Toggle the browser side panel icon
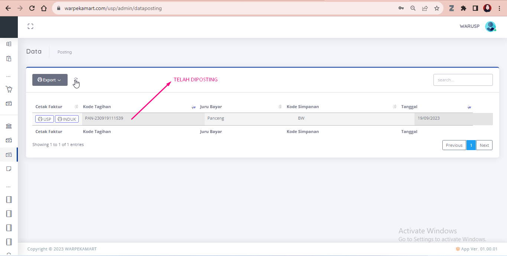The image size is (507, 256). pyautogui.click(x=475, y=8)
